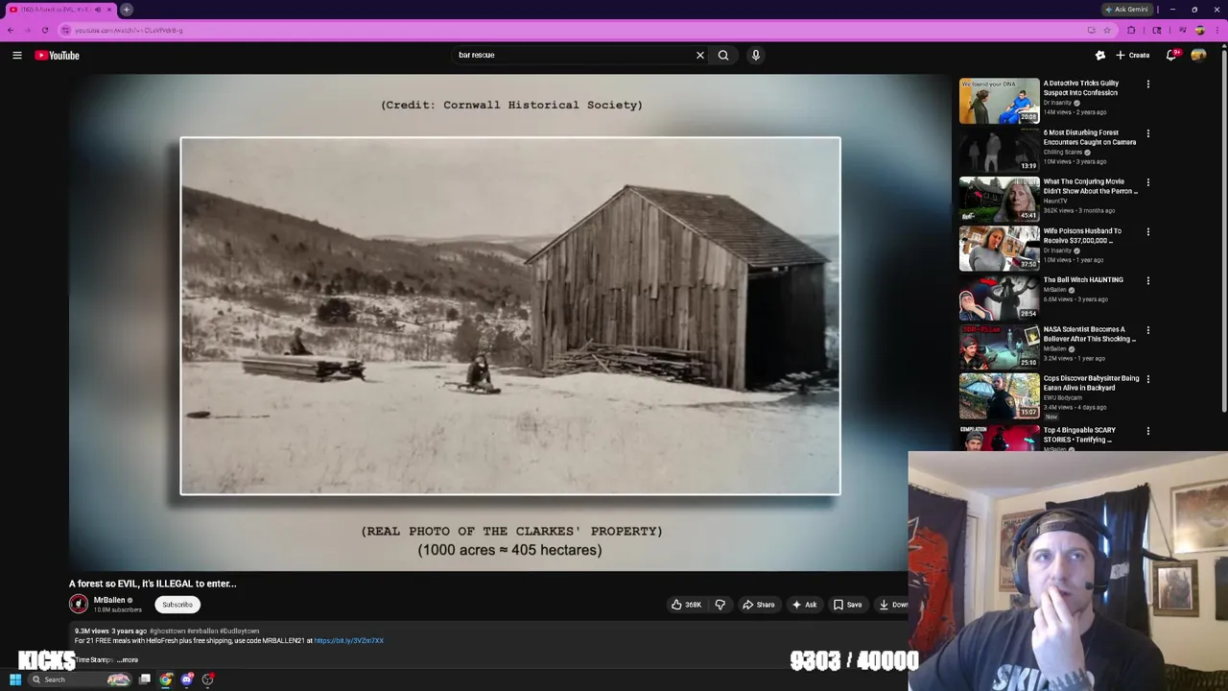
Task: Open NASA Scientist Becomes A Believer title
Action: tap(1090, 334)
